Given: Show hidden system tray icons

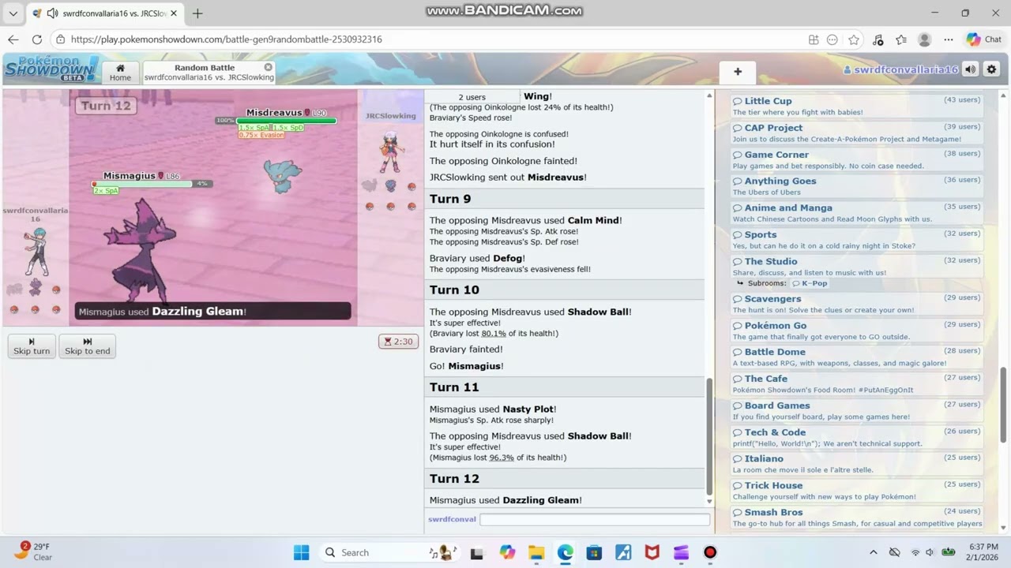Looking at the screenshot, I should [x=873, y=552].
